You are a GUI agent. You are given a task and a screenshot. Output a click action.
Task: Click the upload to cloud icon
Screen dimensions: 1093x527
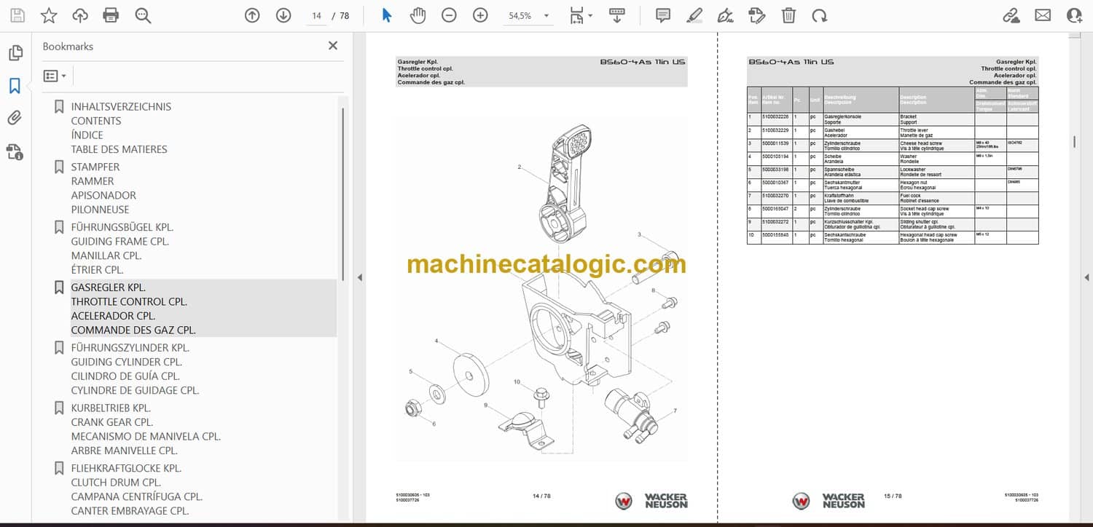(x=80, y=15)
